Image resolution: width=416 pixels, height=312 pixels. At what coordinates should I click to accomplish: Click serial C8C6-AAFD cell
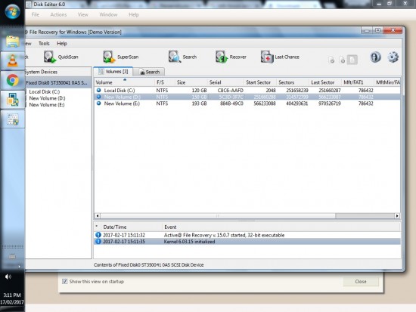(x=230, y=91)
